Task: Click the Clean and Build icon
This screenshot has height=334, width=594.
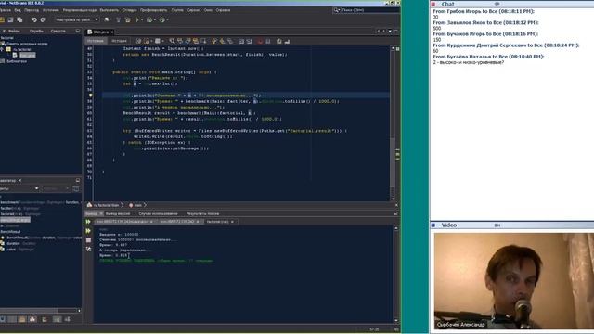Action: [127, 19]
